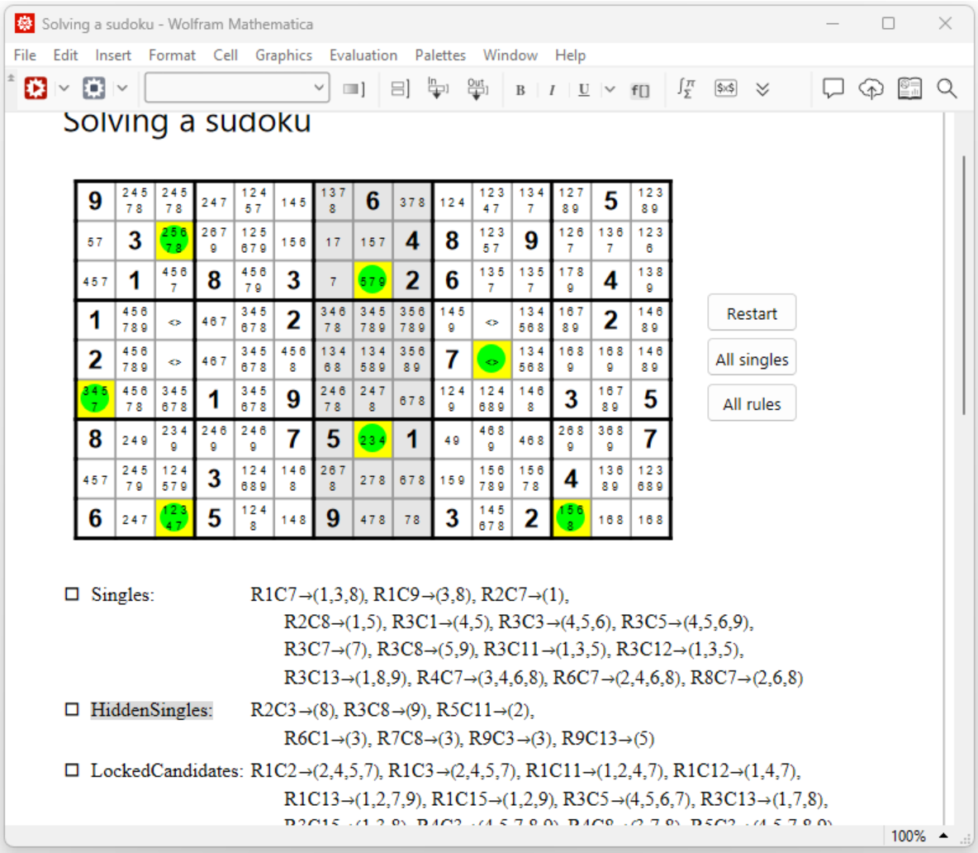
Task: Check the LockedCandidates checkbox
Action: tap(72, 770)
